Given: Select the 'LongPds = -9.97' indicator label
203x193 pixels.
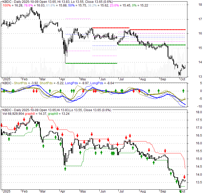Looking at the screenshot, I should 77,83.
